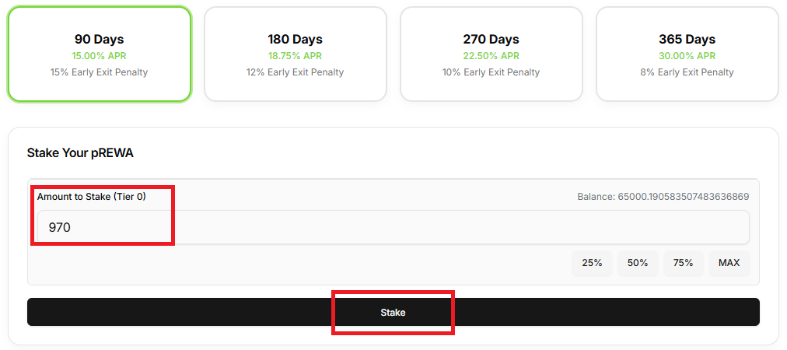Click the amount to stake input field
The image size is (787, 350).
tap(393, 227)
